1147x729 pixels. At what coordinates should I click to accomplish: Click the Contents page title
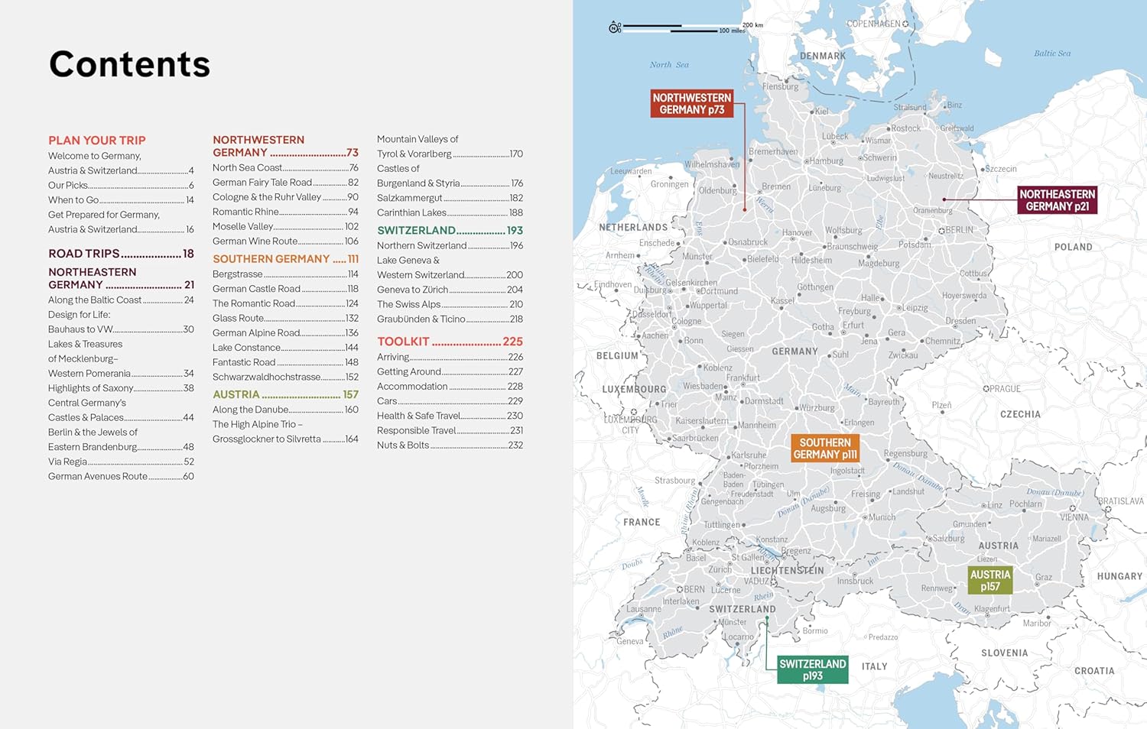[129, 64]
